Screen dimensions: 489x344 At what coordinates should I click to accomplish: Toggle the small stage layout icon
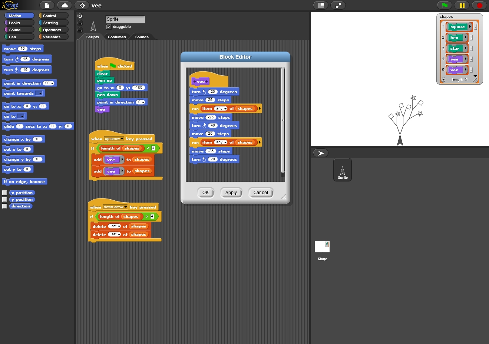pos(321,5)
